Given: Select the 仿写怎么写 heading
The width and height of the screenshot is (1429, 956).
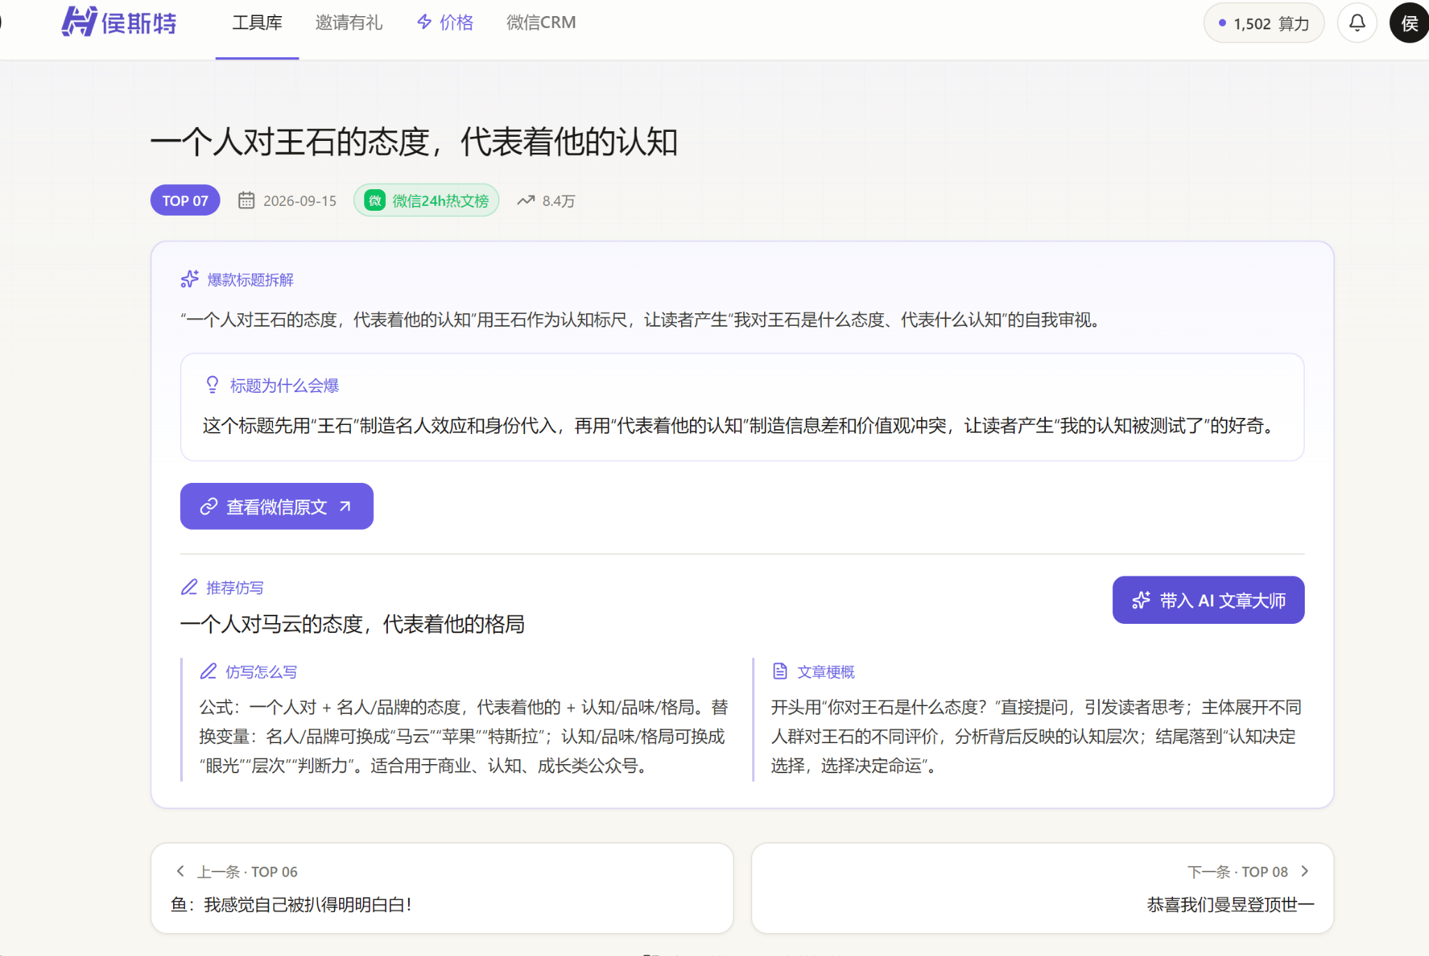Looking at the screenshot, I should [x=262, y=672].
